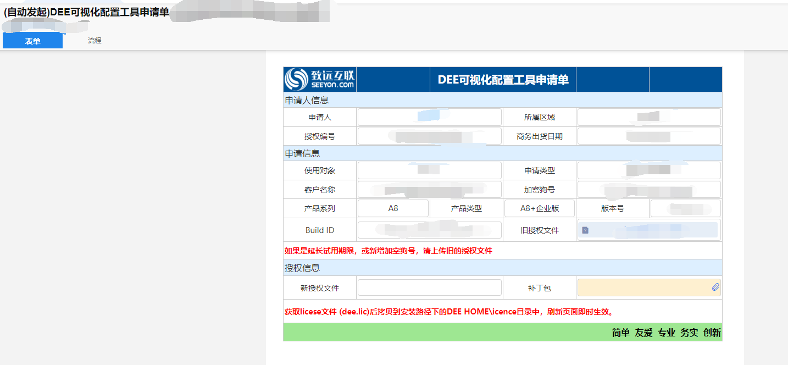Click the 产品系列 label

pyautogui.click(x=320, y=208)
